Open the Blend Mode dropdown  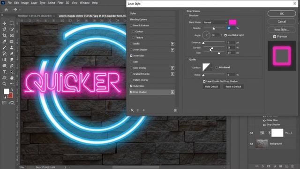(215, 23)
